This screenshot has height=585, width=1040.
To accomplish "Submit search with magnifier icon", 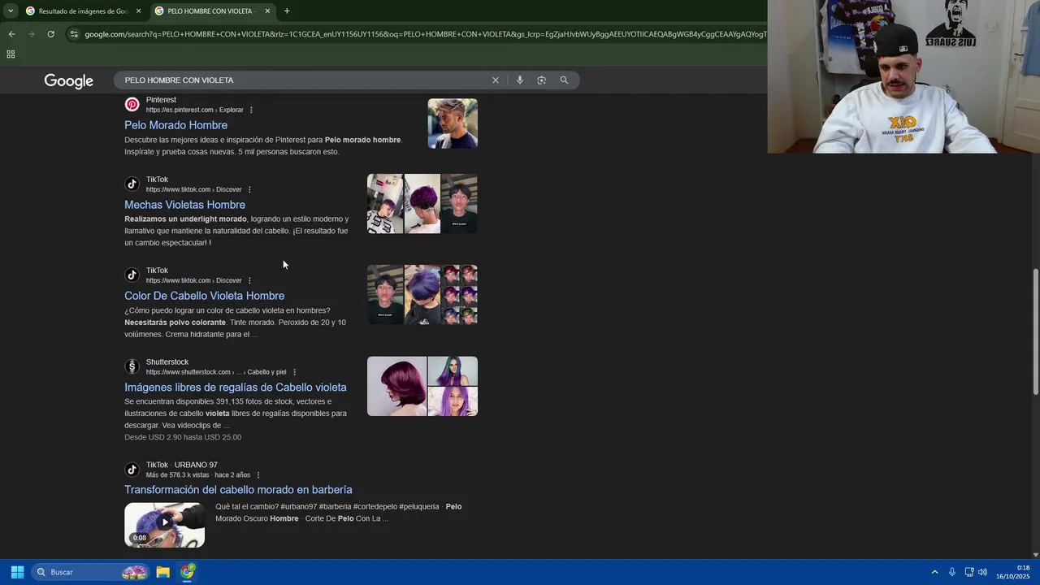I will (x=564, y=80).
